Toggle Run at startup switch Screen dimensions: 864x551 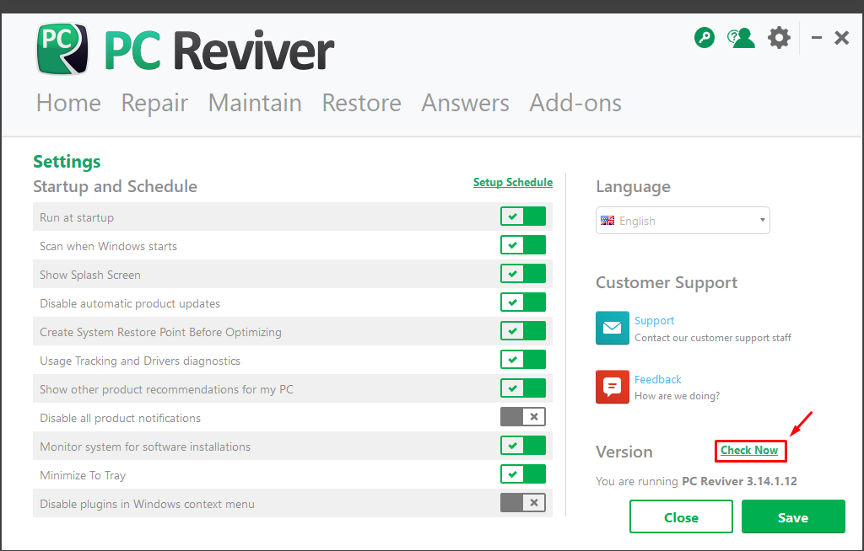tap(523, 217)
